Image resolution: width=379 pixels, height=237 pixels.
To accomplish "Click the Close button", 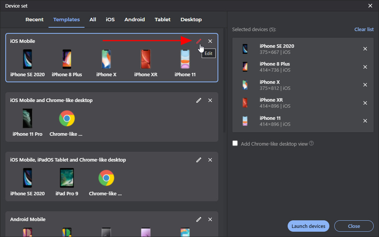I will pos(354,226).
